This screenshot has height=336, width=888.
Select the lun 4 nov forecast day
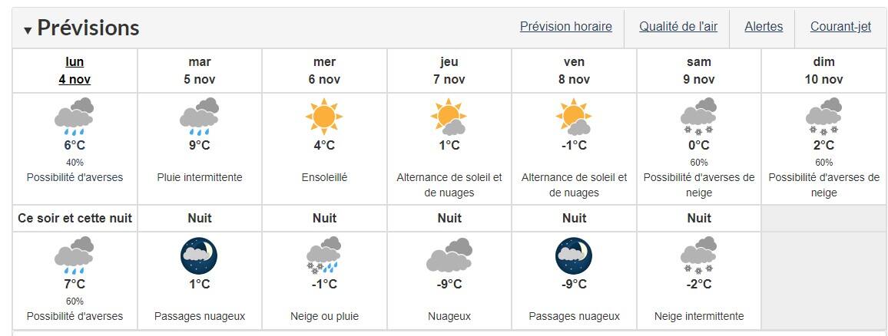(x=75, y=71)
